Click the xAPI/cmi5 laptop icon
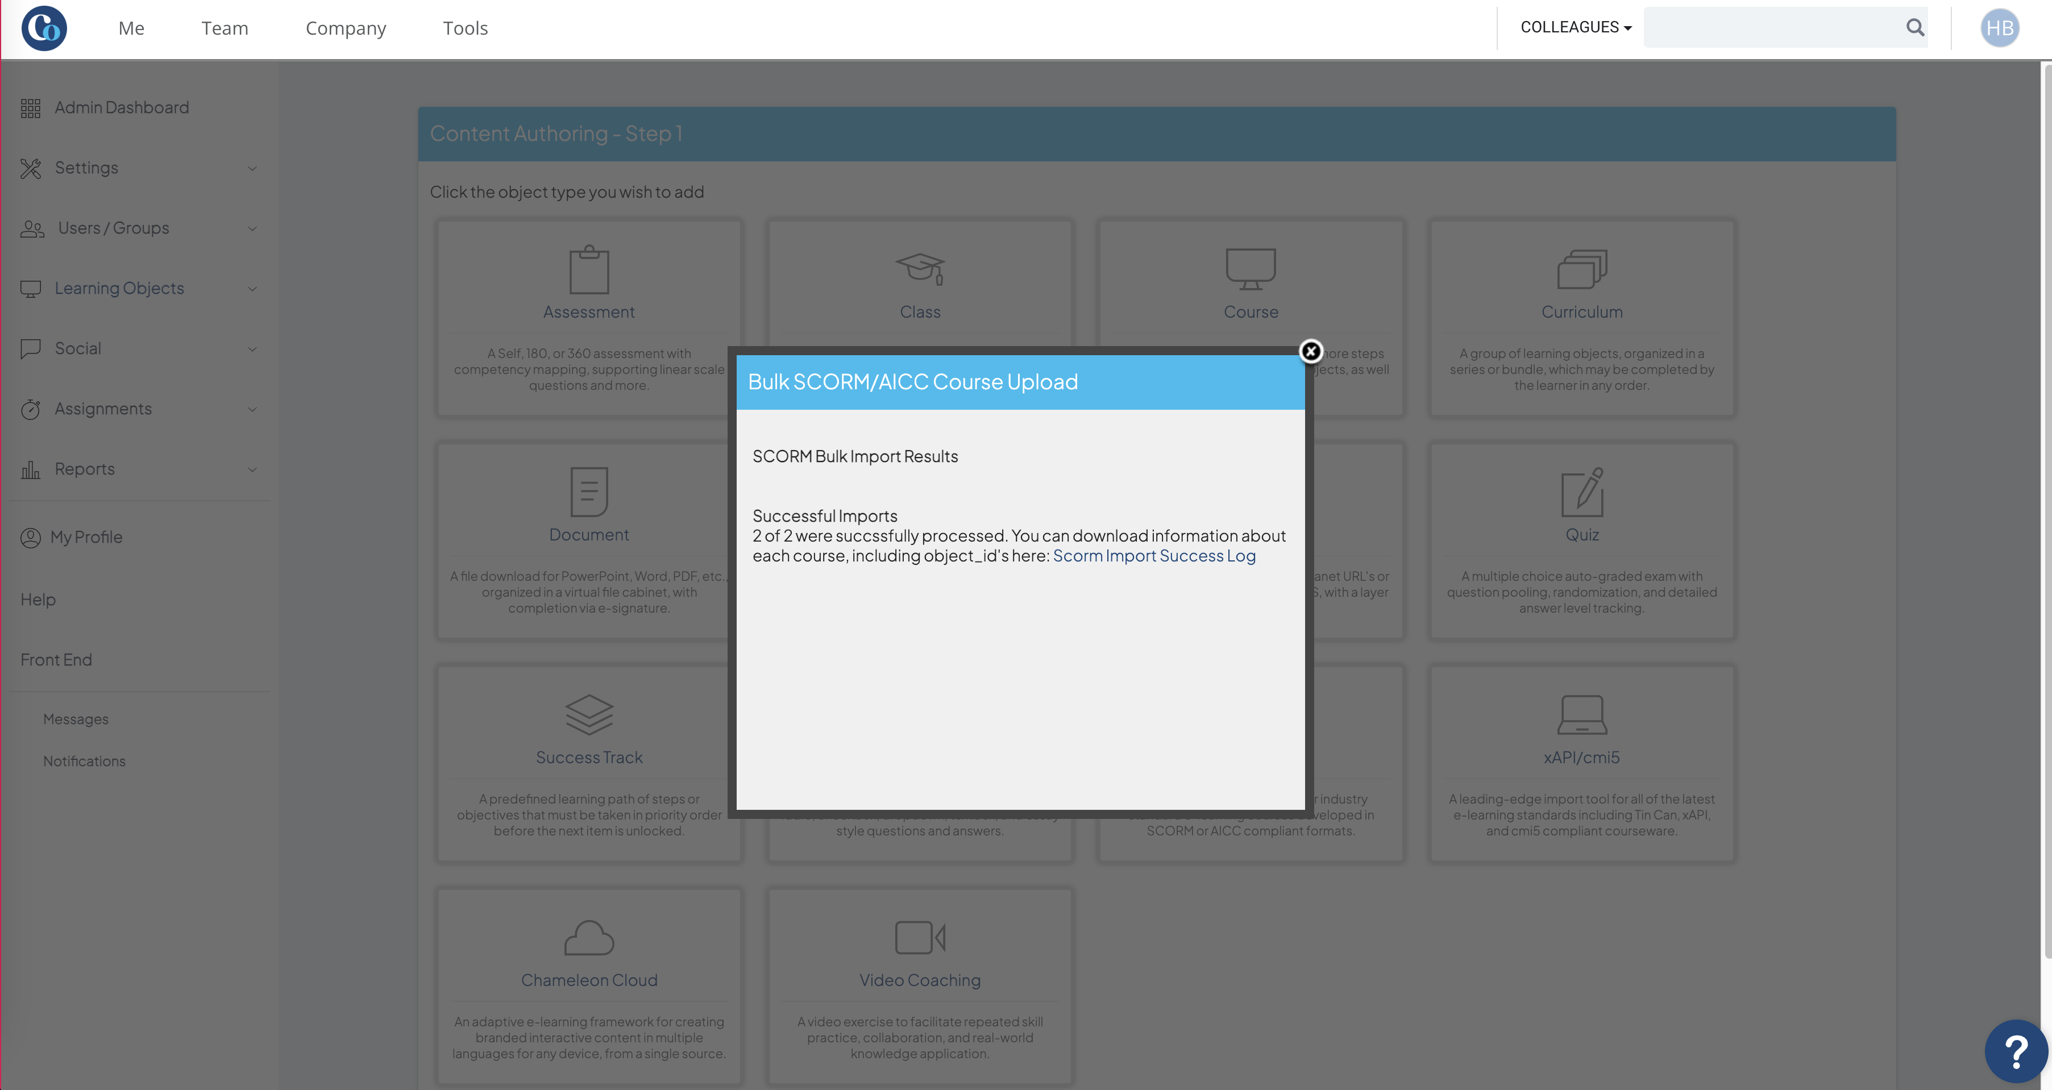 pos(1582,714)
